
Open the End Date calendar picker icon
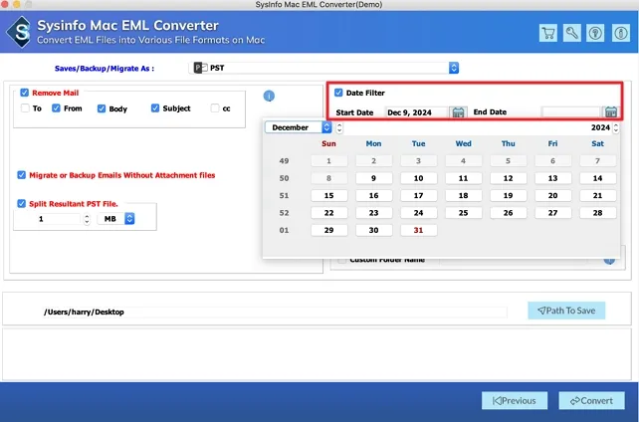(x=611, y=112)
